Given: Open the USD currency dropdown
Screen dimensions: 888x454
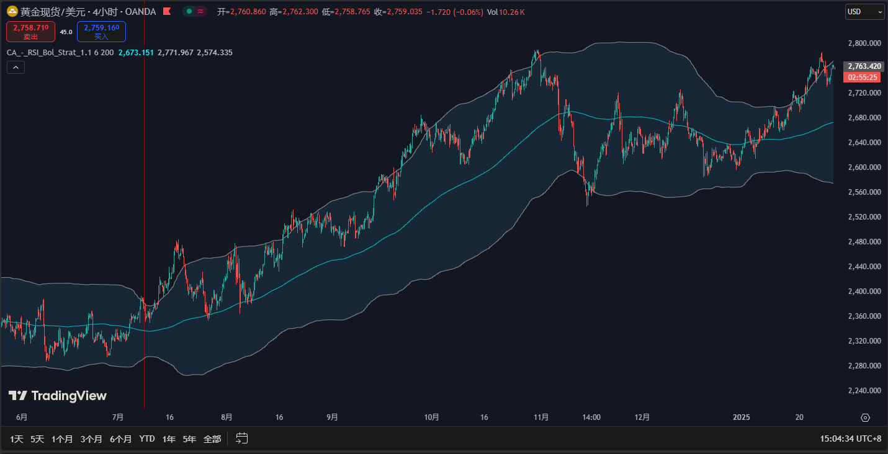Looking at the screenshot, I should click(x=864, y=12).
